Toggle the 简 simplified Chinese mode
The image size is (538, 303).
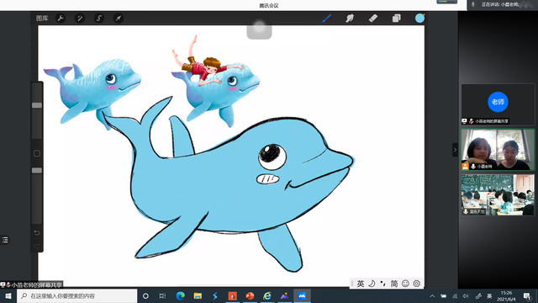click(x=394, y=284)
